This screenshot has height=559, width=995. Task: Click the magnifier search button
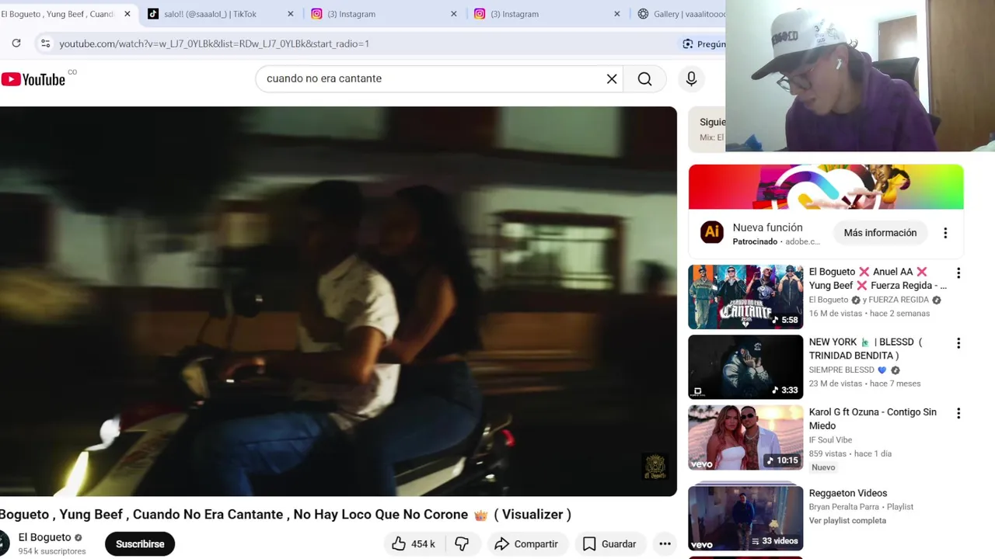point(644,78)
